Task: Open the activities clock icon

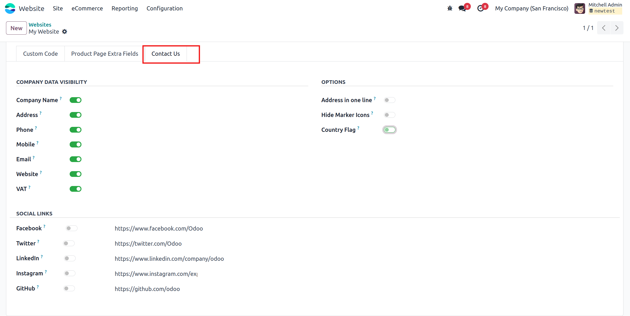Action: 480,8
